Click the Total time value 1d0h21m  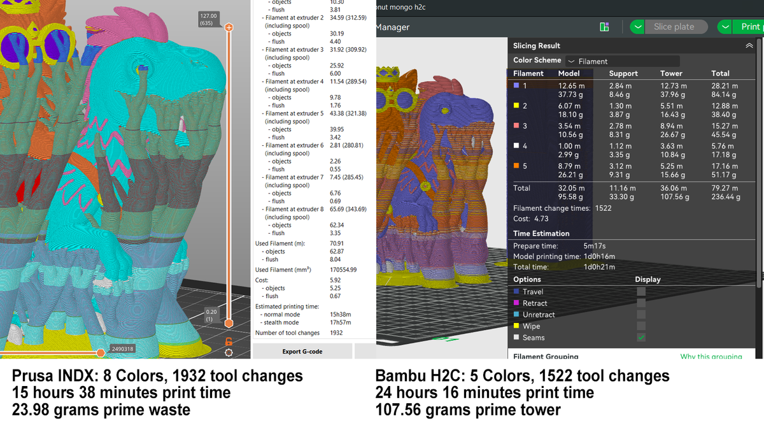coord(599,267)
